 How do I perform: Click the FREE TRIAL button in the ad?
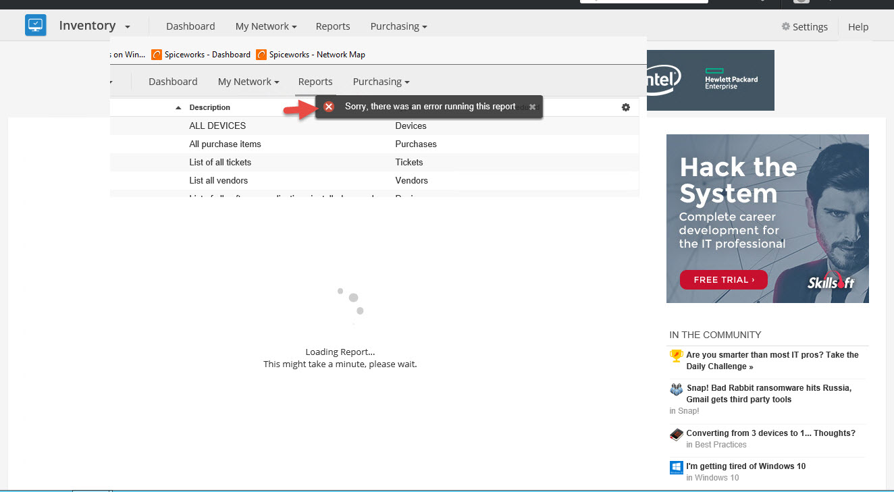(x=723, y=279)
